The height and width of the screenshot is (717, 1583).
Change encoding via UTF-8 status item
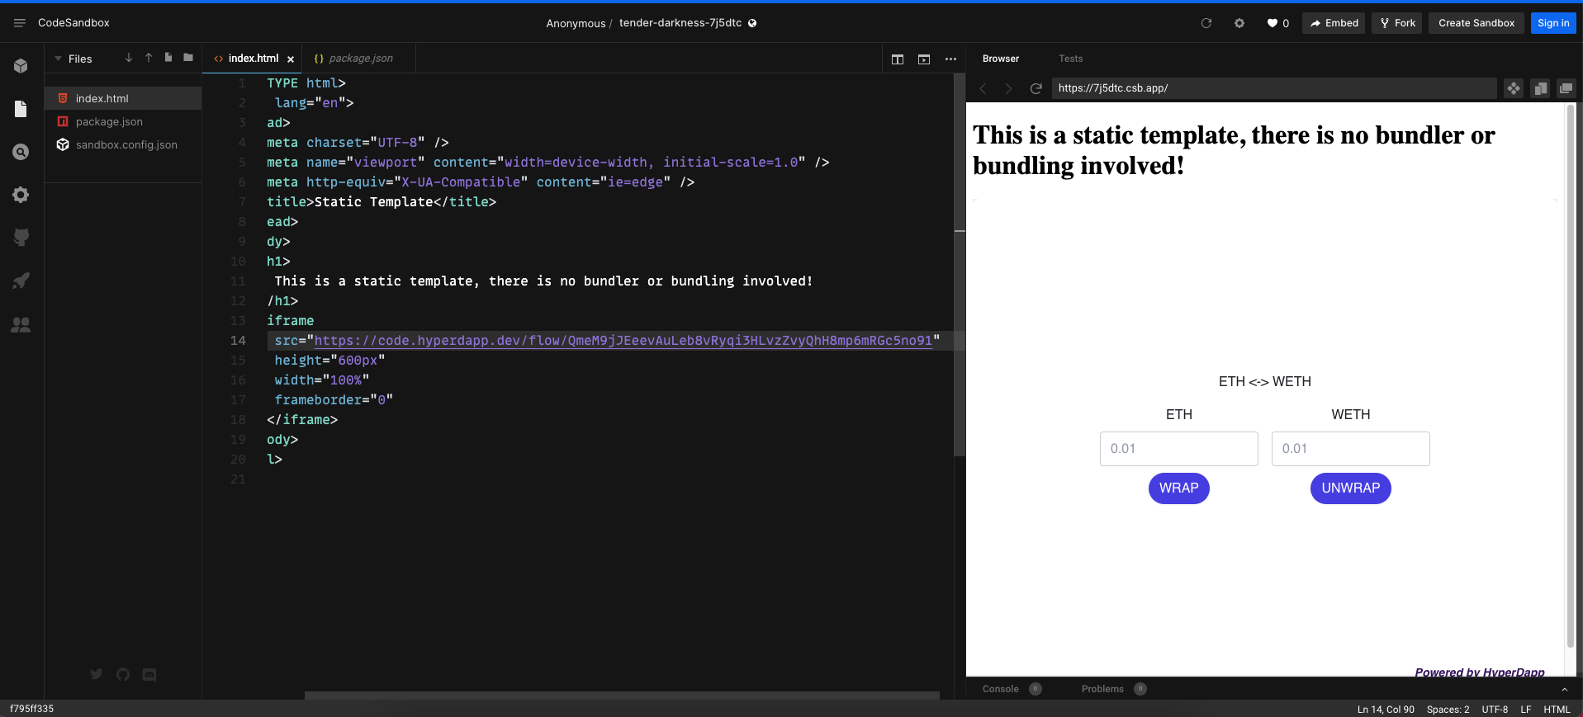pyautogui.click(x=1495, y=710)
